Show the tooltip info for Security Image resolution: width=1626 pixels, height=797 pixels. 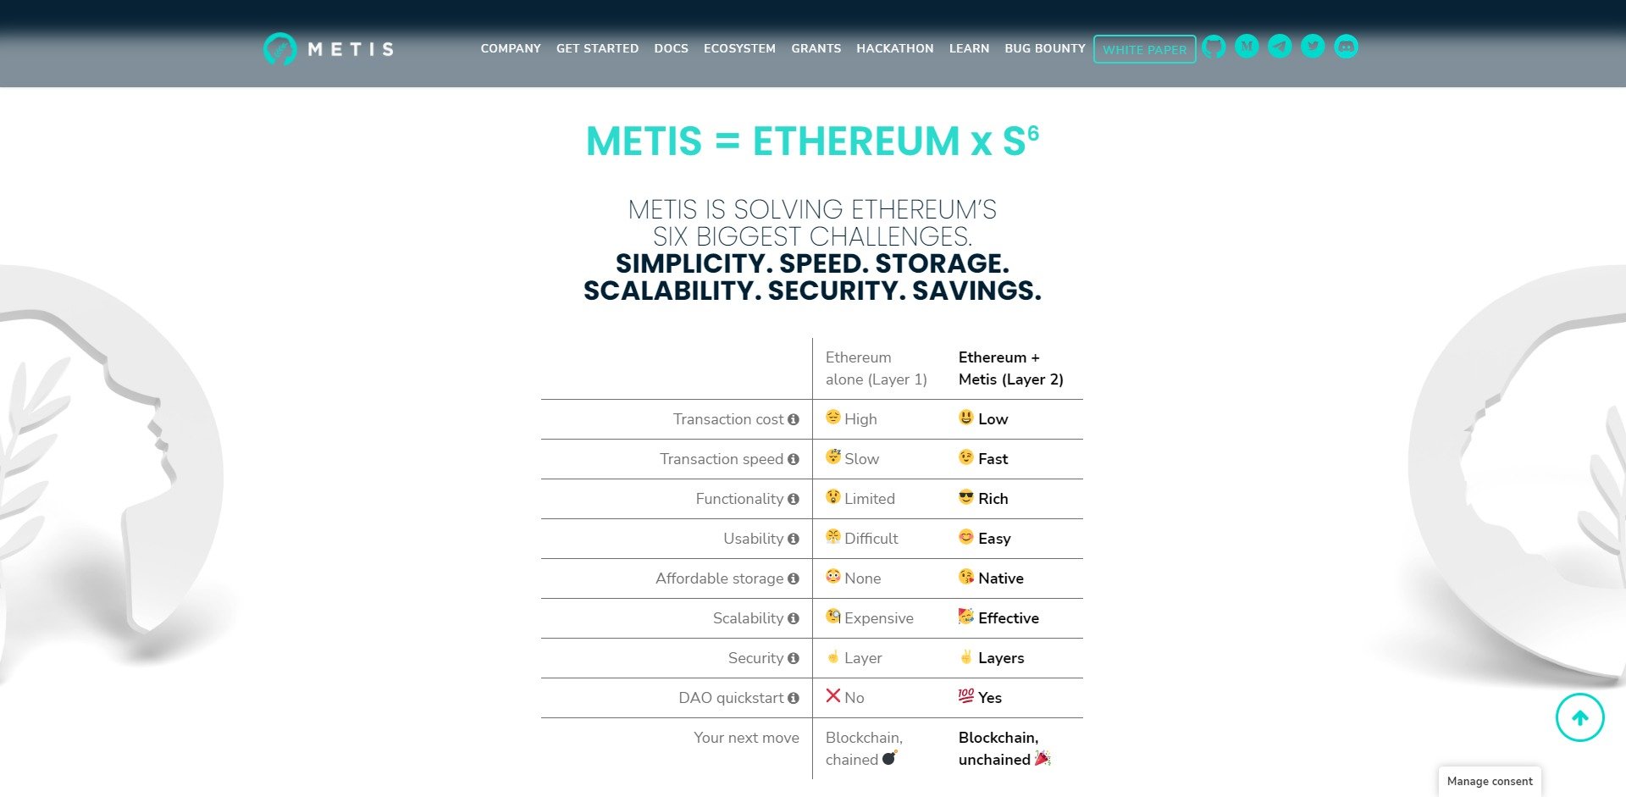[x=794, y=658]
